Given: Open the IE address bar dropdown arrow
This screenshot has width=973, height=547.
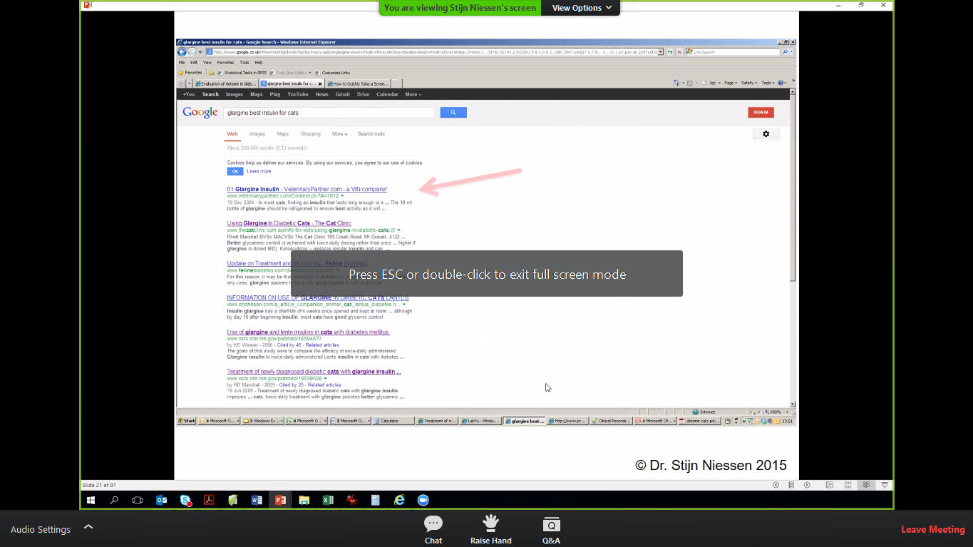Looking at the screenshot, I should pyautogui.click(x=661, y=52).
